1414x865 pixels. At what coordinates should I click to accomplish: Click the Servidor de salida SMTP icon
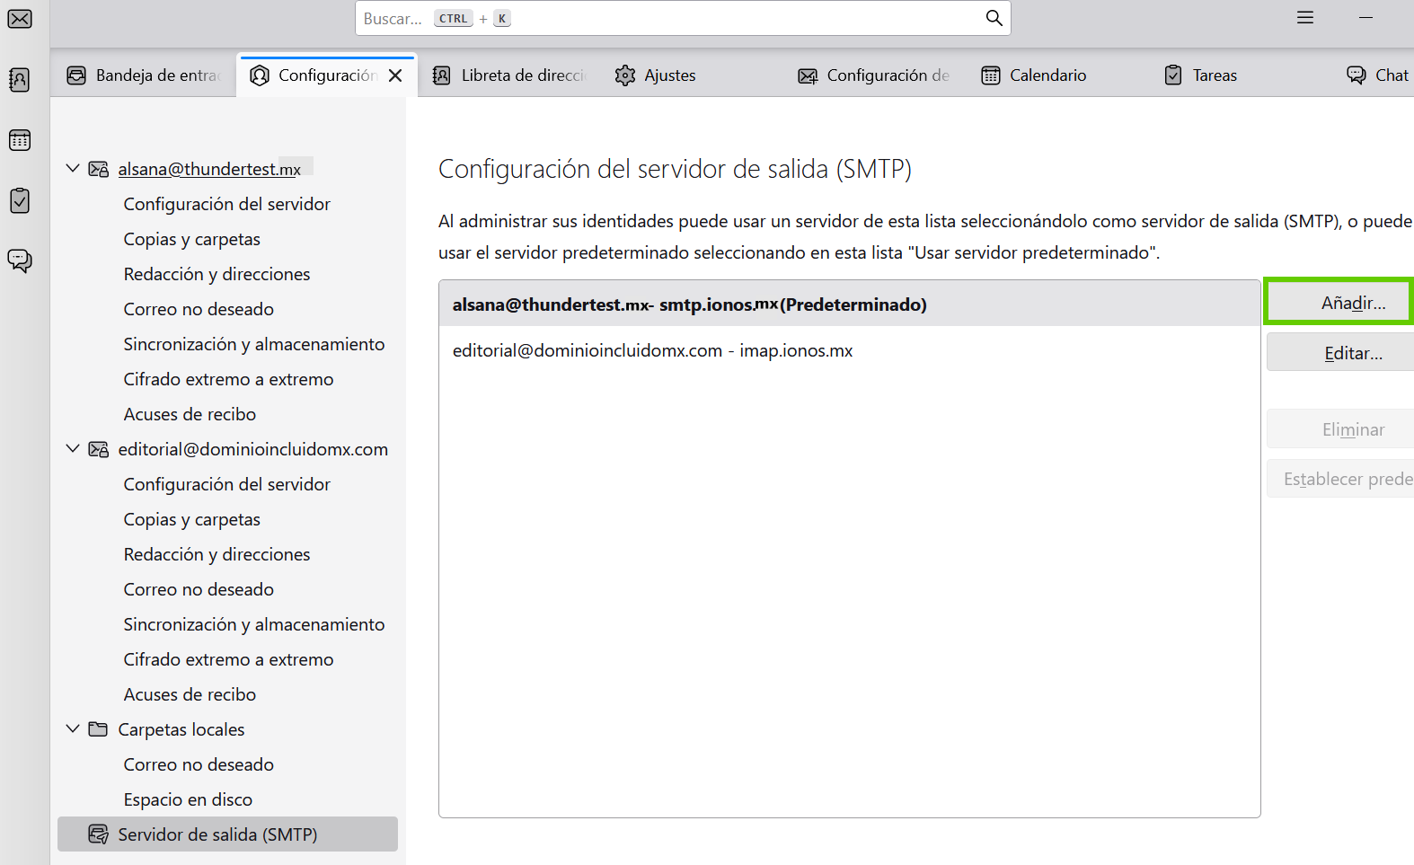click(99, 834)
